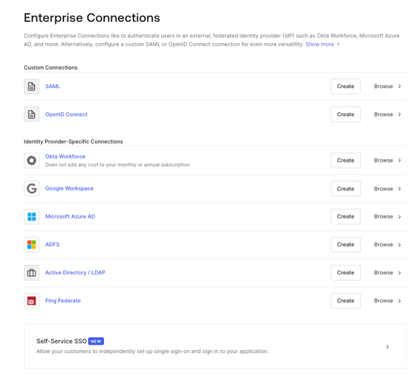Create a SAML connection
Screen dimensions: 410x383
coord(345,87)
